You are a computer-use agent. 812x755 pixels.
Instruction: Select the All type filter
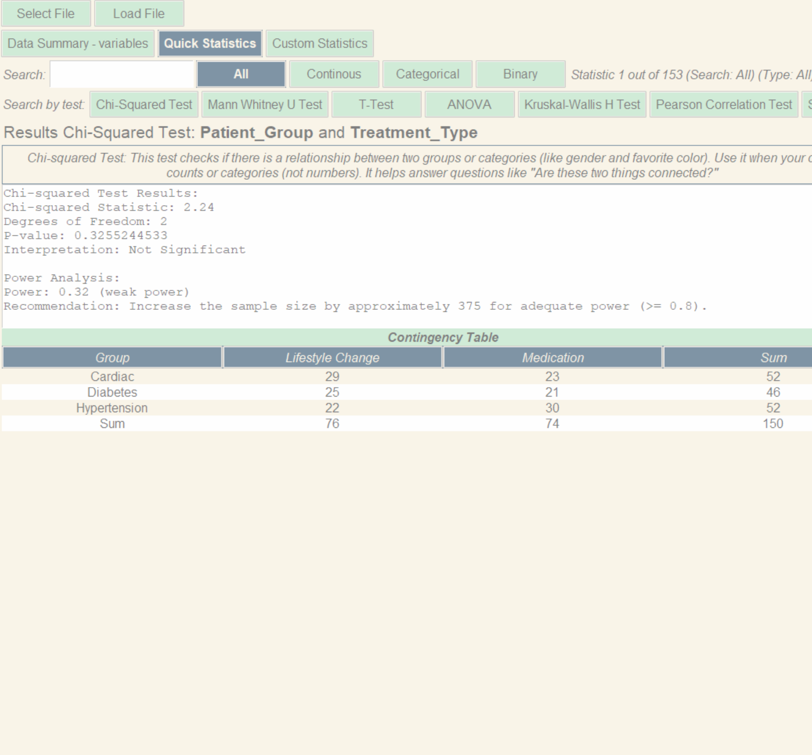pos(241,74)
